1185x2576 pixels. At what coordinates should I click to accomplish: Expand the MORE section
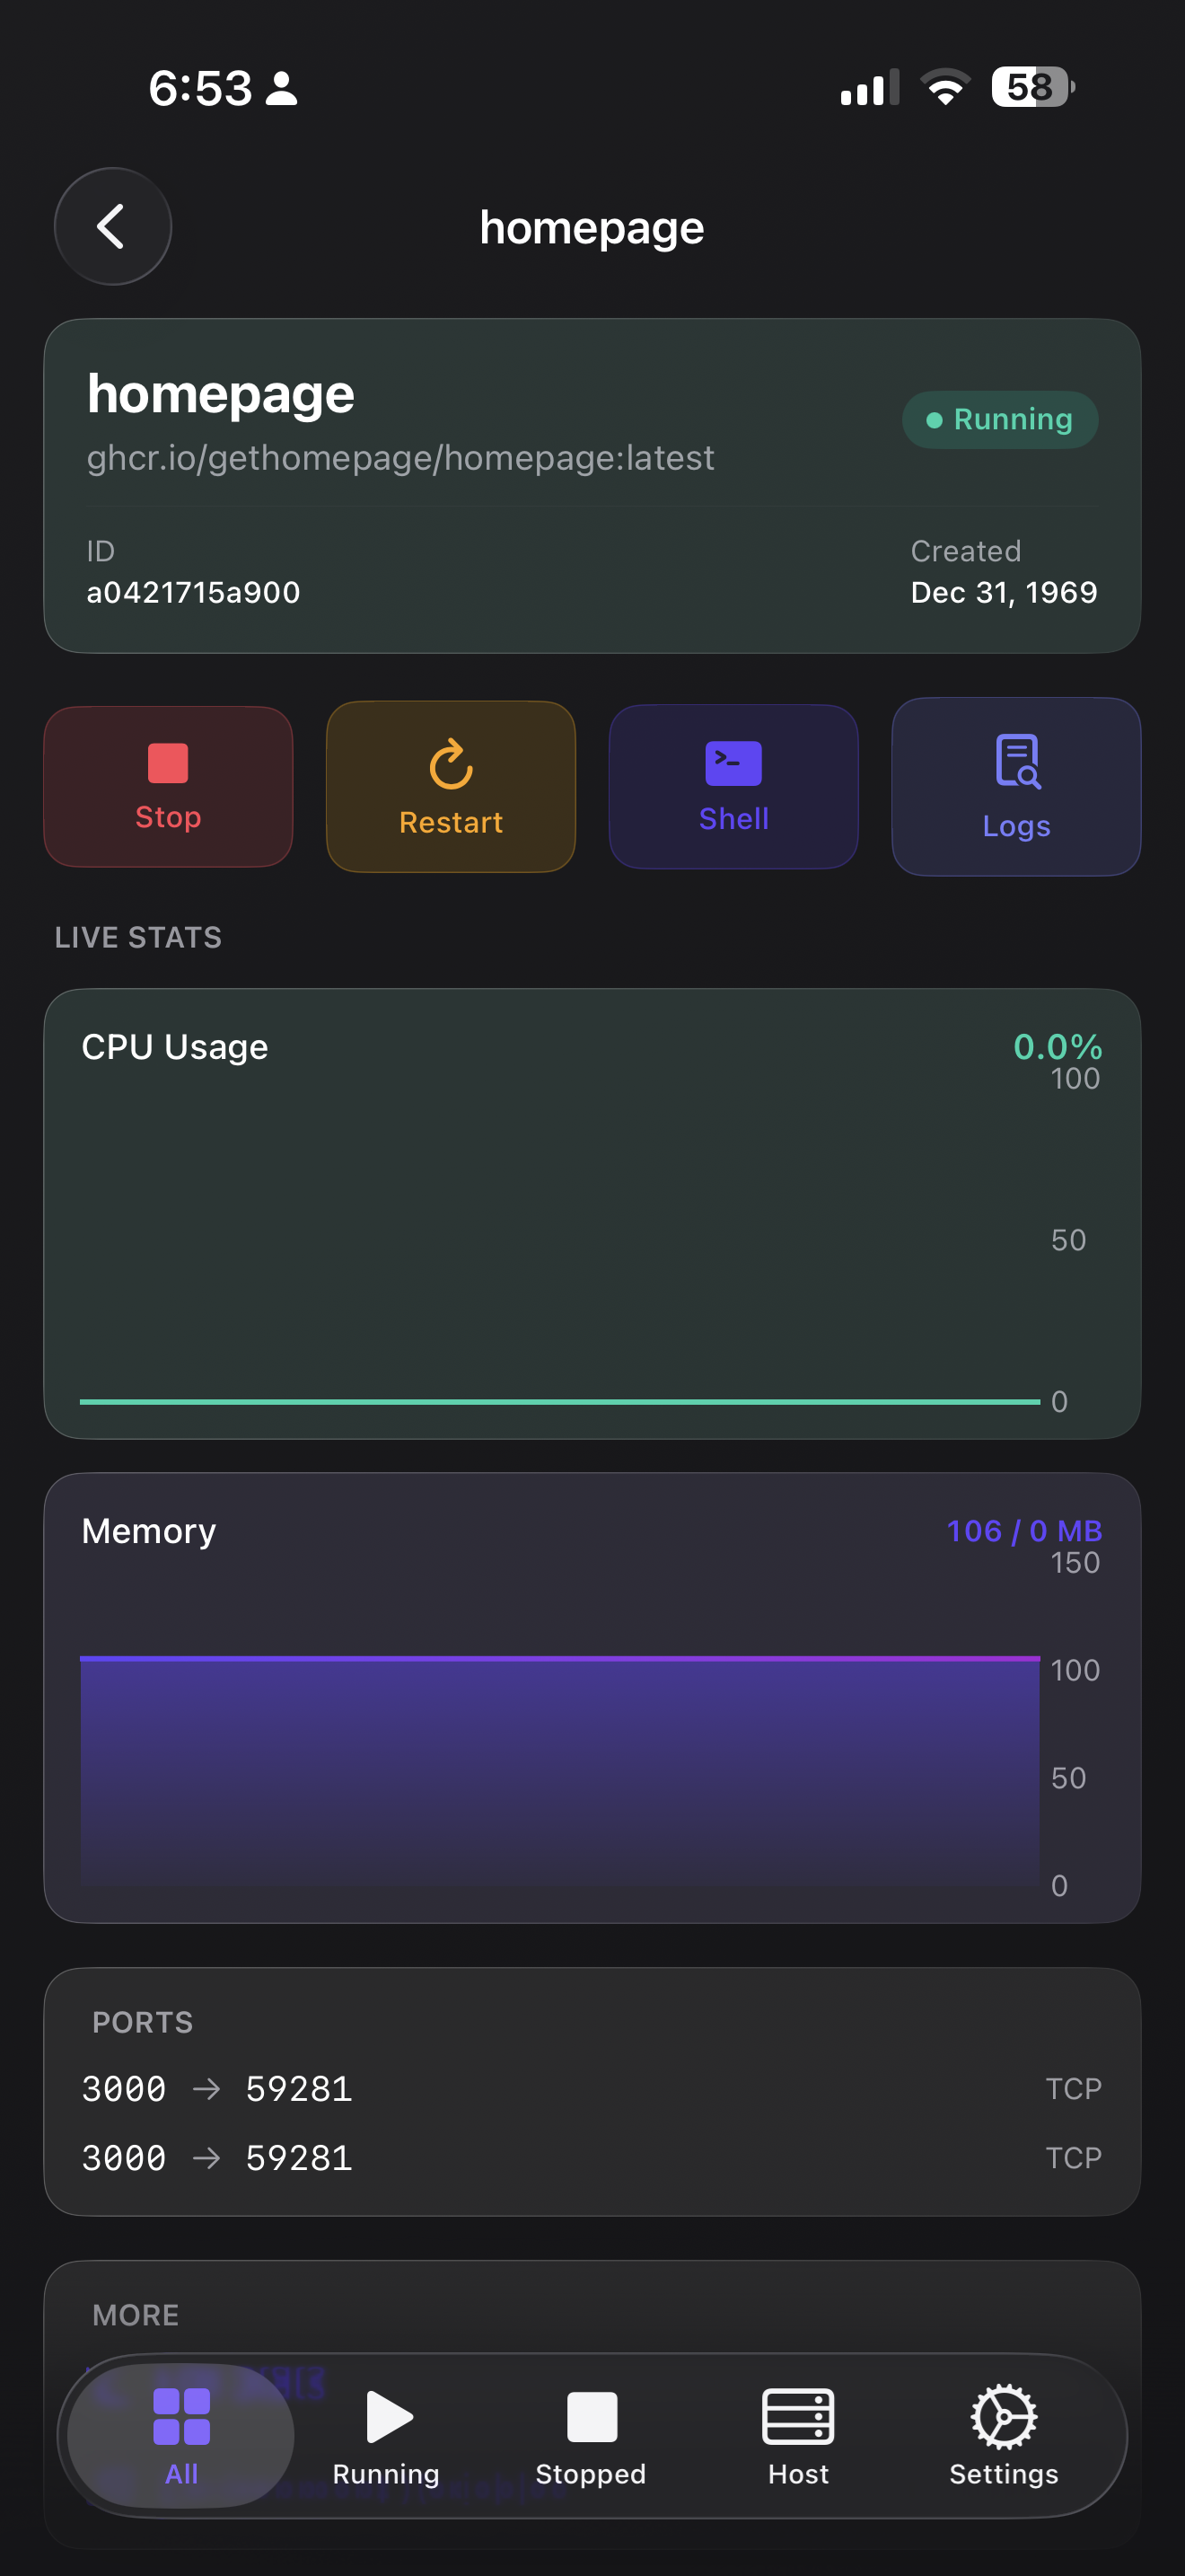(136, 2314)
